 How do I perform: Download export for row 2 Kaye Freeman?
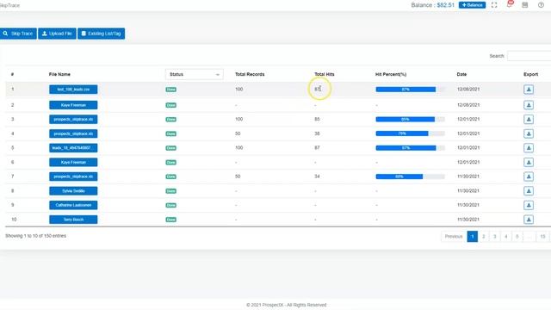529,105
